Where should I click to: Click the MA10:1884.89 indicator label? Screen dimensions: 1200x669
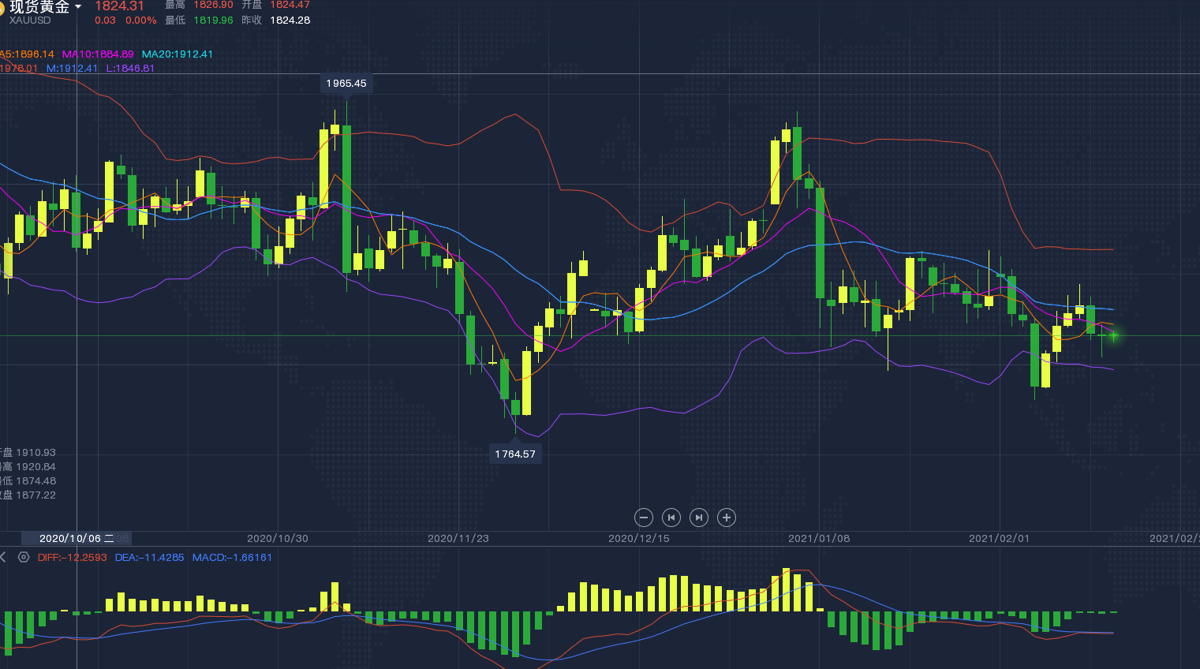point(98,54)
